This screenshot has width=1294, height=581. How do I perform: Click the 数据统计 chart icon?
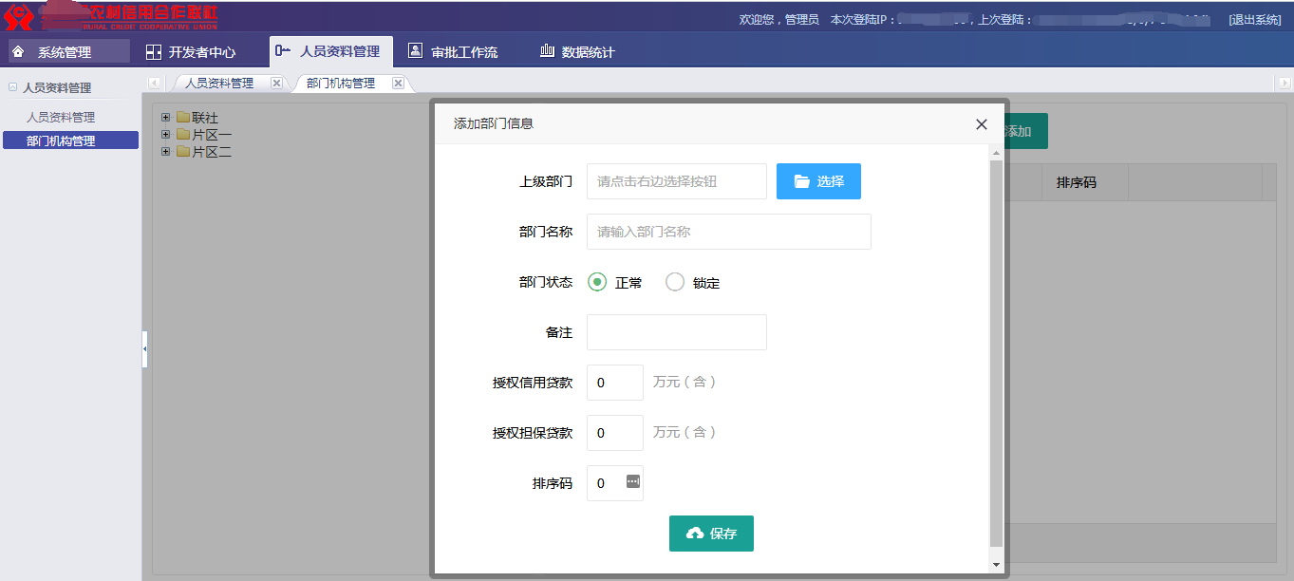pos(547,51)
